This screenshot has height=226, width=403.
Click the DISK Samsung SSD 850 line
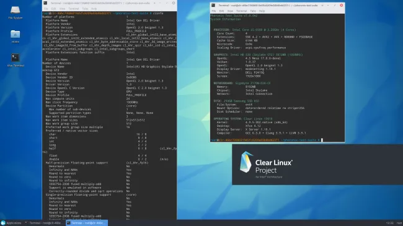point(236,101)
